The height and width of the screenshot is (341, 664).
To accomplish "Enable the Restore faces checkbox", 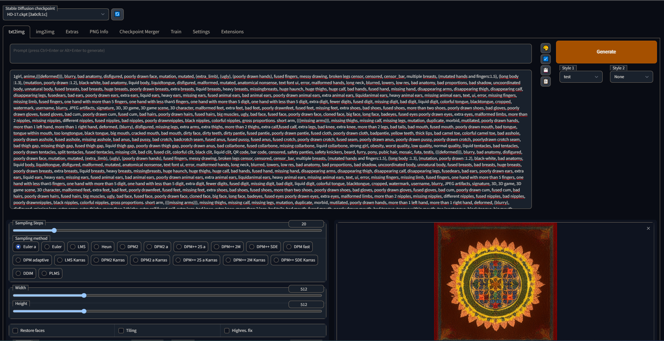I will (15, 330).
